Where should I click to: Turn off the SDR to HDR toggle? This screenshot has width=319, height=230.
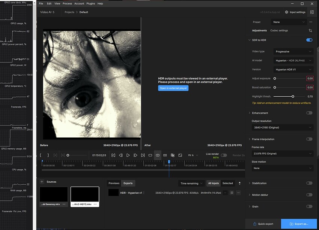(x=309, y=40)
